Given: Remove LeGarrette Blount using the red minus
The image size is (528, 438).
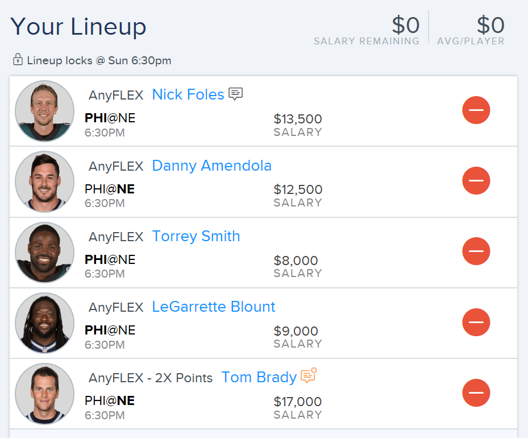Looking at the screenshot, I should click(476, 322).
